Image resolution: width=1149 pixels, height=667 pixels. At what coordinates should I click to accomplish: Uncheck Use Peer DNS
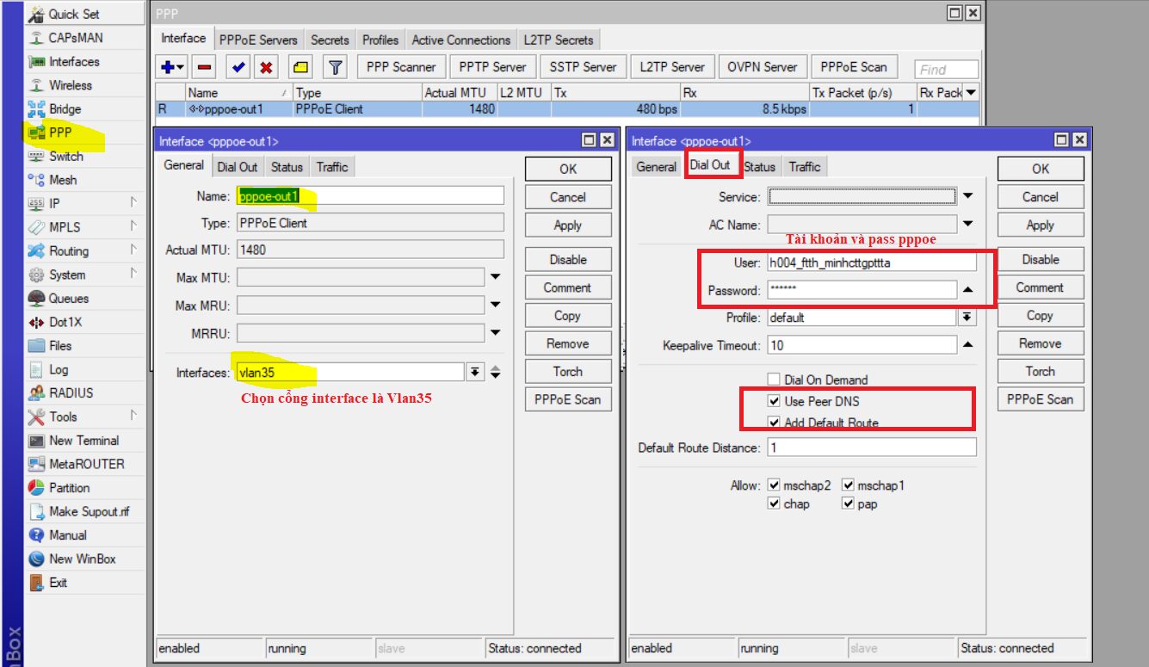(774, 401)
